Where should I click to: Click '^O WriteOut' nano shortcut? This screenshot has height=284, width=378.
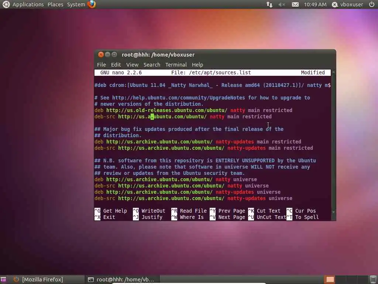point(149,211)
